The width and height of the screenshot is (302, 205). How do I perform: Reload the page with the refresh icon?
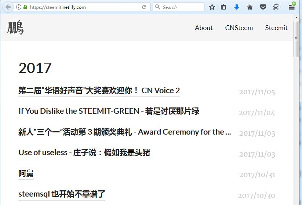(144, 7)
